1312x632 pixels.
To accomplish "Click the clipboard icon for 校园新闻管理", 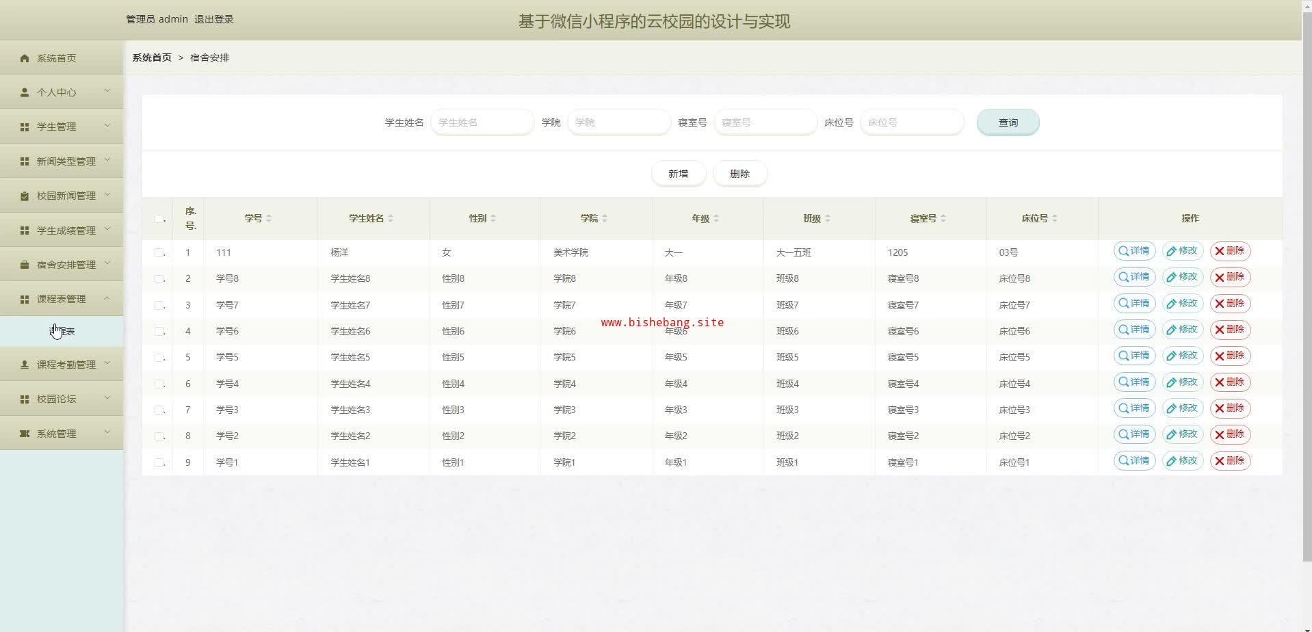I will pyautogui.click(x=25, y=196).
